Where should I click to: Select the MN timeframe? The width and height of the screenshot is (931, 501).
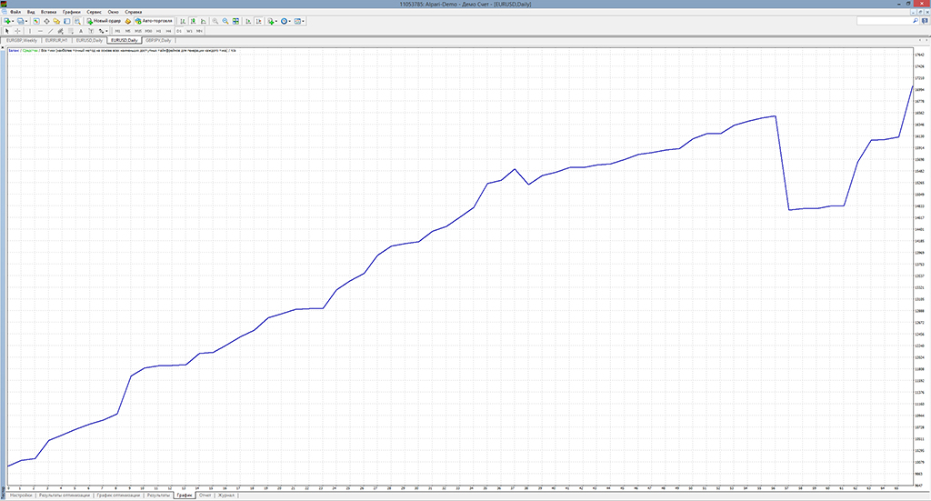pos(199,31)
